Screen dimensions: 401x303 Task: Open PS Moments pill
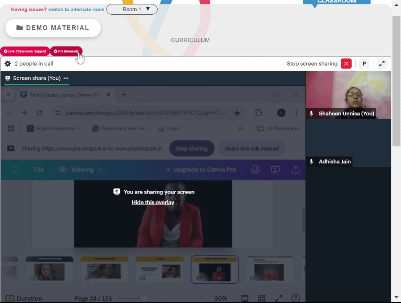coord(66,51)
